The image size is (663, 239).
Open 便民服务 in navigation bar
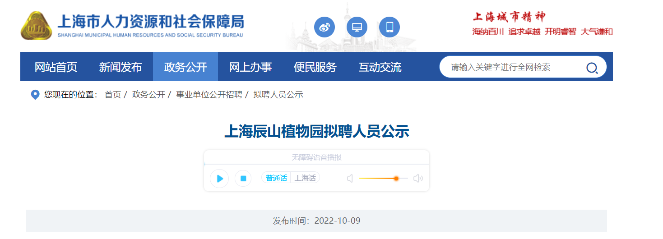click(315, 67)
